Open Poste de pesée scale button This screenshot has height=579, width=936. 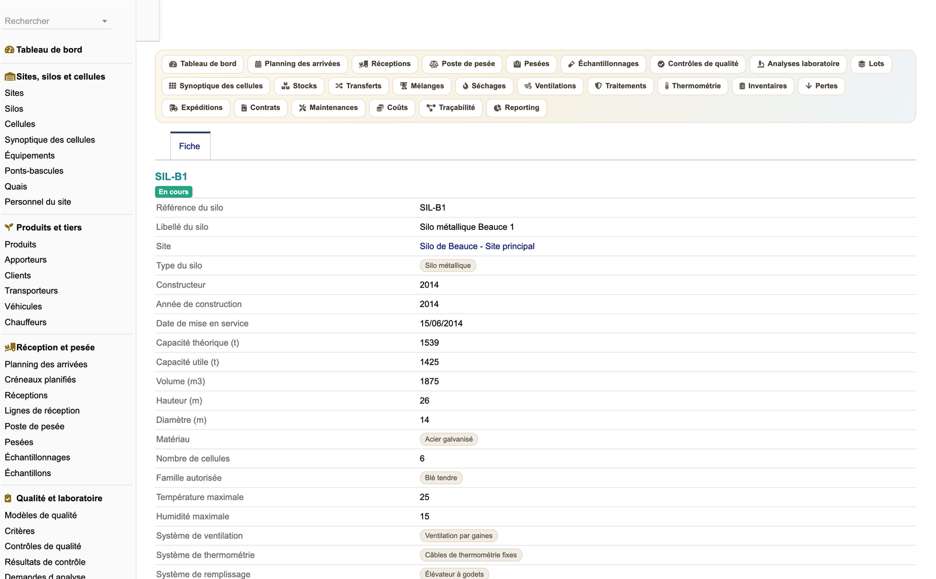click(x=462, y=64)
